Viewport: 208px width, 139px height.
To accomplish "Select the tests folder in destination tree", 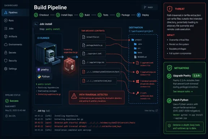I will [x=138, y=52].
